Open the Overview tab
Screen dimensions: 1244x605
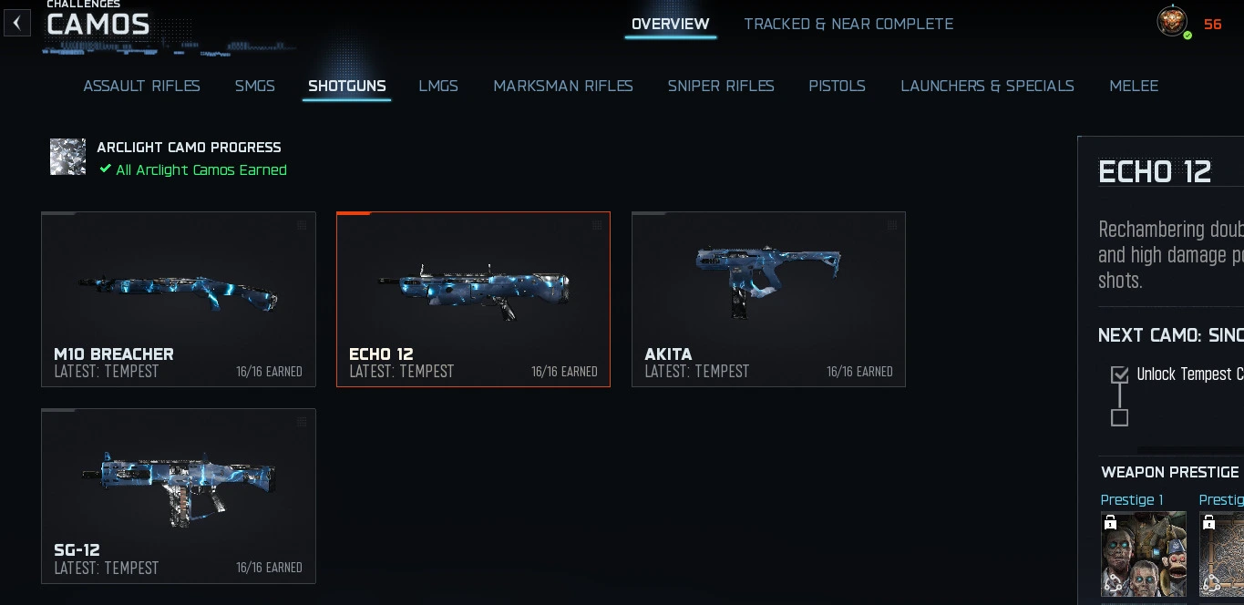670,24
